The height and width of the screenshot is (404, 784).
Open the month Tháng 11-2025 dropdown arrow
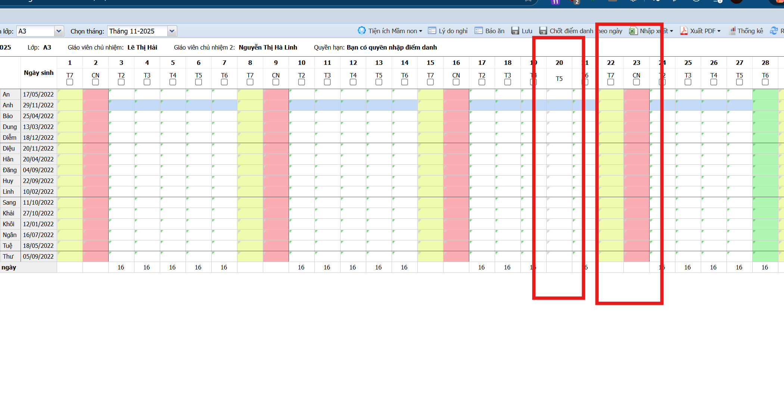(172, 31)
